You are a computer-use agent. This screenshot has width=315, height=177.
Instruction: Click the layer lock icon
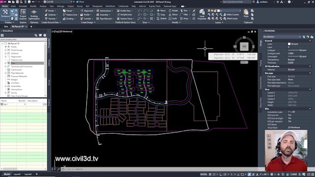click(x=216, y=11)
